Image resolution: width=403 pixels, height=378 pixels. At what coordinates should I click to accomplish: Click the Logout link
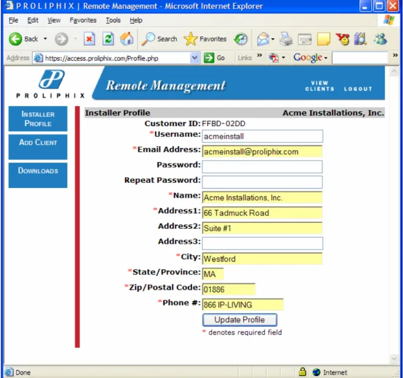(x=358, y=89)
